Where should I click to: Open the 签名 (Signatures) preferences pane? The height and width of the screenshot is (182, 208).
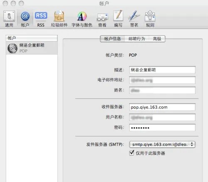[x=134, y=19]
